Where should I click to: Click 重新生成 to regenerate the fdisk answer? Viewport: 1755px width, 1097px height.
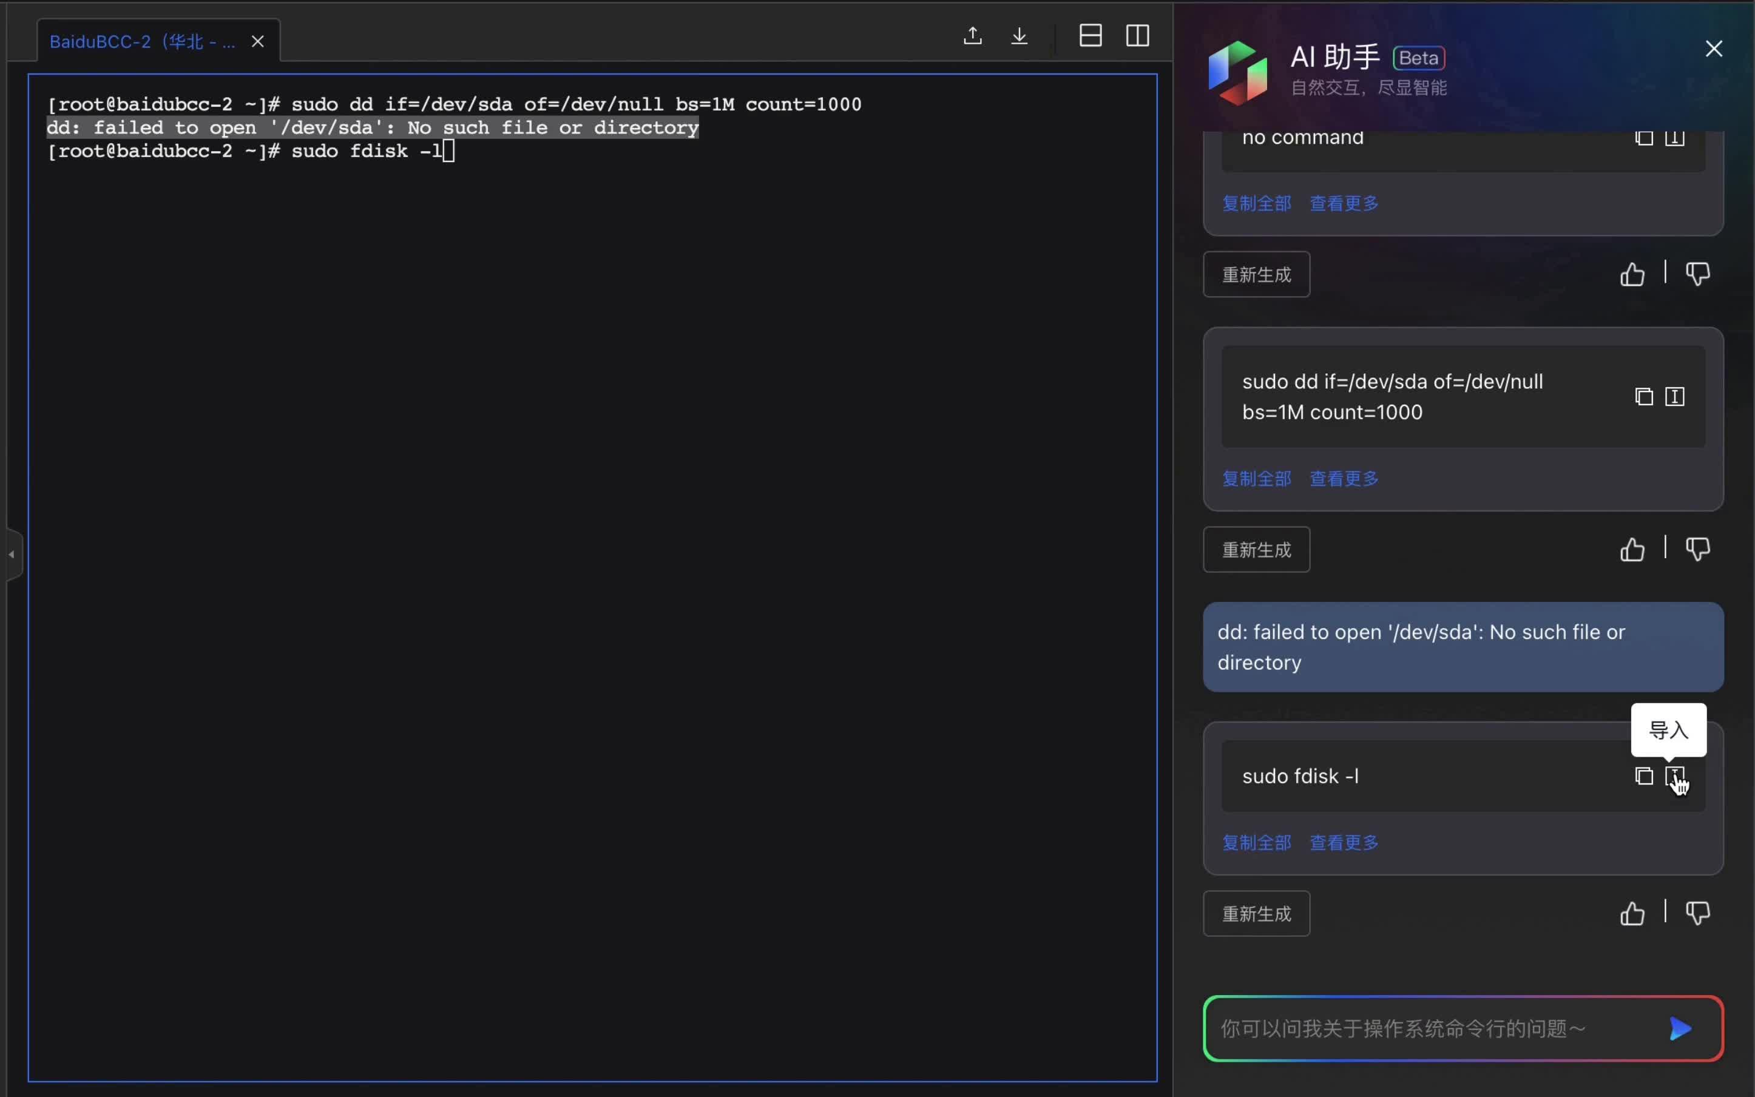[1255, 913]
